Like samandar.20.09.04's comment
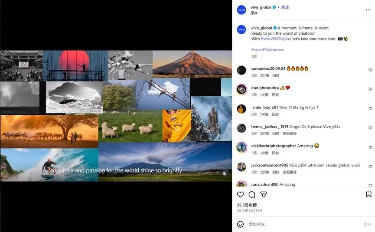 (x=370, y=70)
